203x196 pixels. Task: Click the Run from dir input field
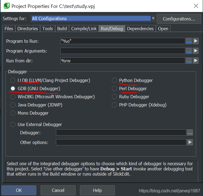click(x=123, y=61)
